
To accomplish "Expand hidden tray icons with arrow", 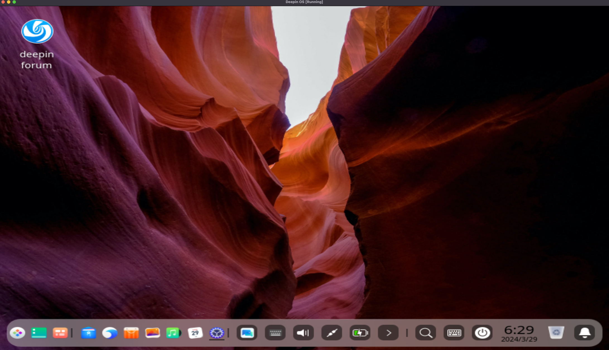I will (x=388, y=333).
